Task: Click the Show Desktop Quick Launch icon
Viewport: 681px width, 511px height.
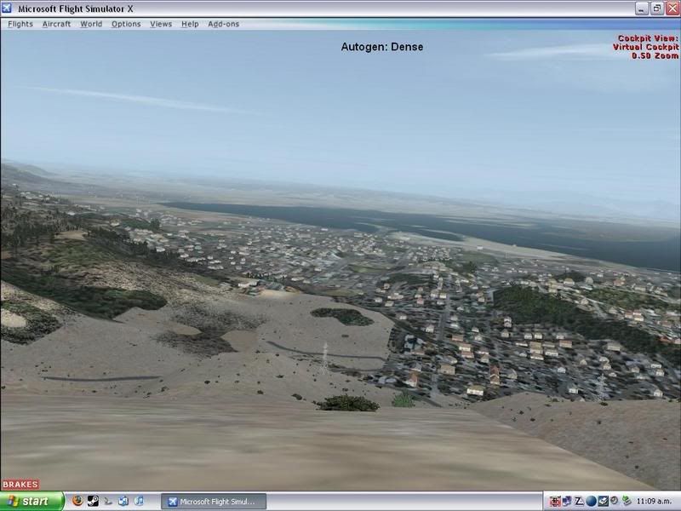Action: coord(123,502)
